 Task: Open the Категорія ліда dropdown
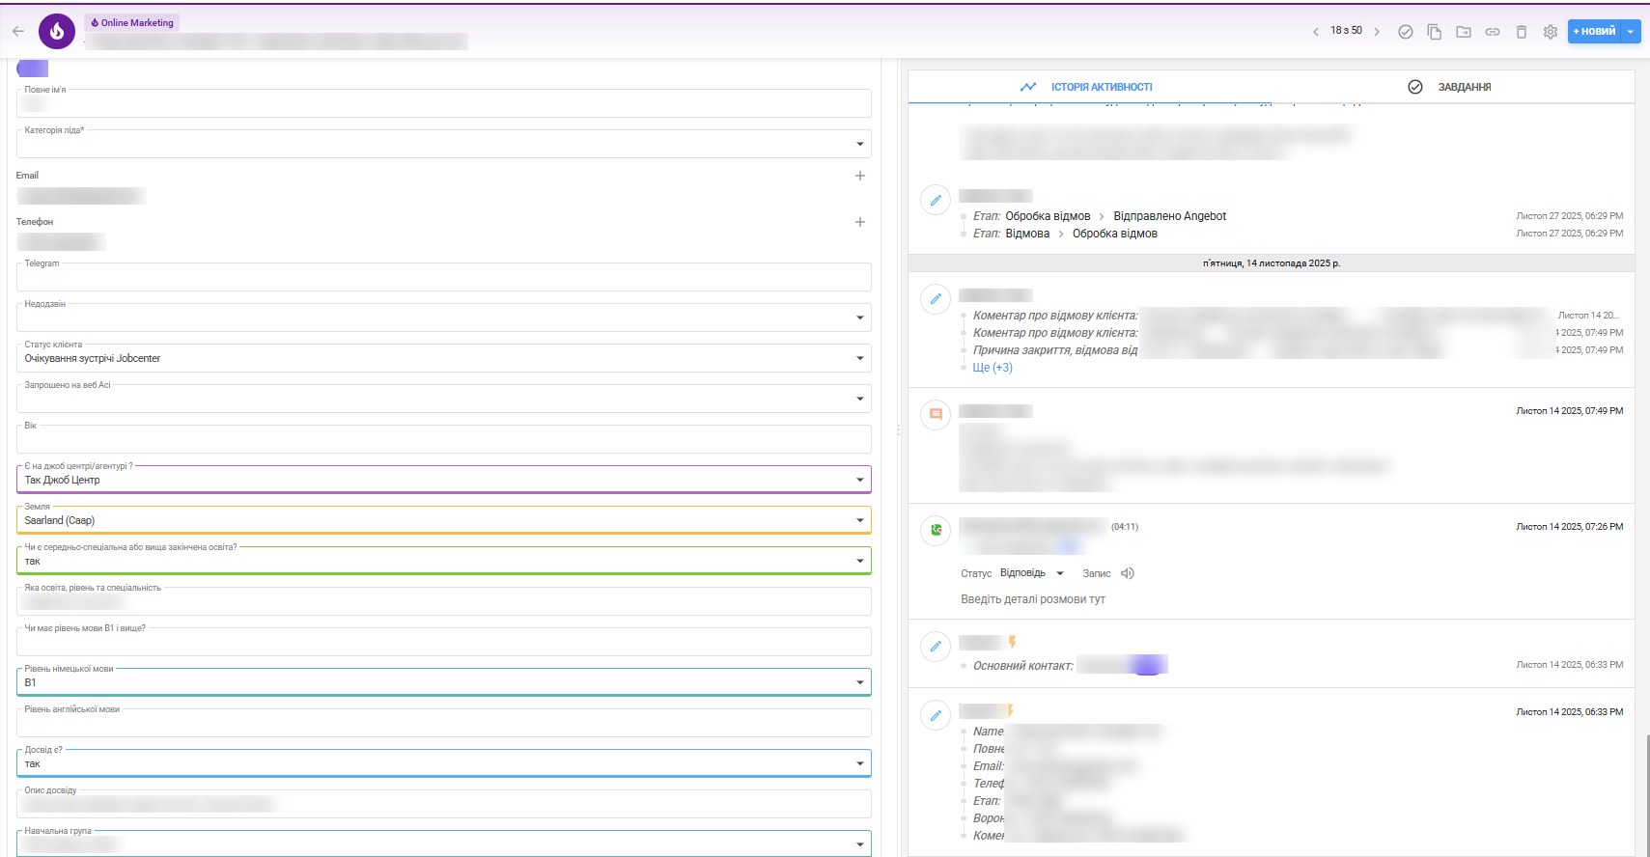[444, 144]
